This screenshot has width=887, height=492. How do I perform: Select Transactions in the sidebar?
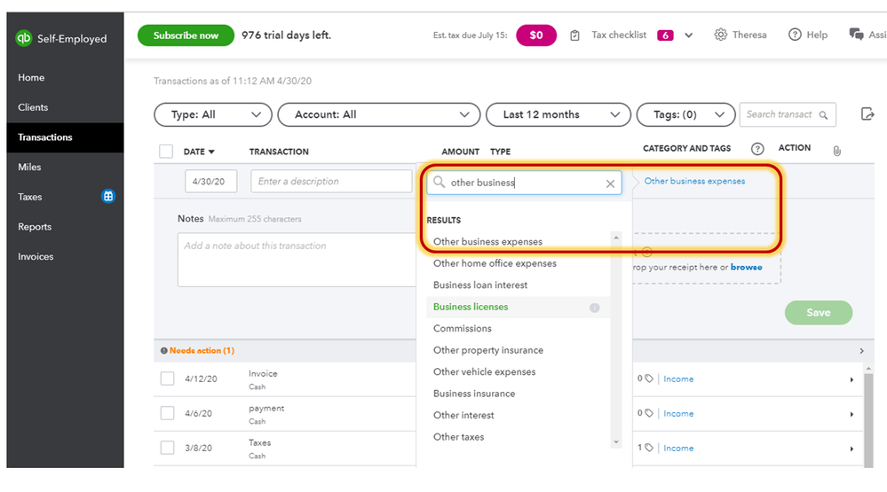(x=65, y=137)
